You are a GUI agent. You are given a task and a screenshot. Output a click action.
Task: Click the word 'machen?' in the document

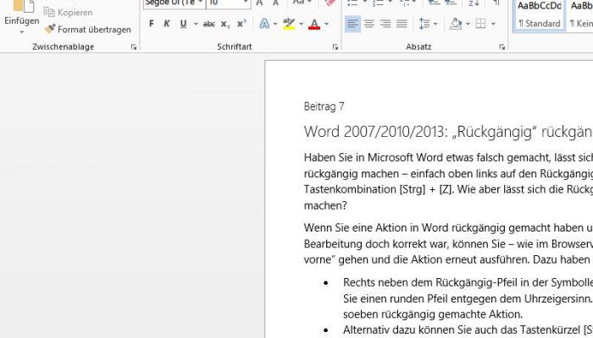coord(325,205)
